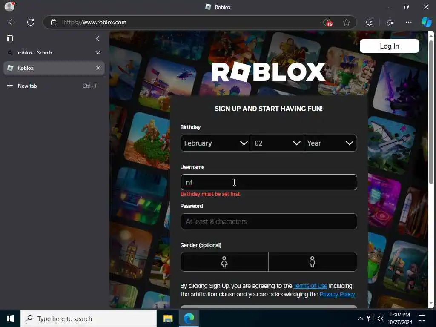
Task: Select the female gender option
Action: [224, 262]
